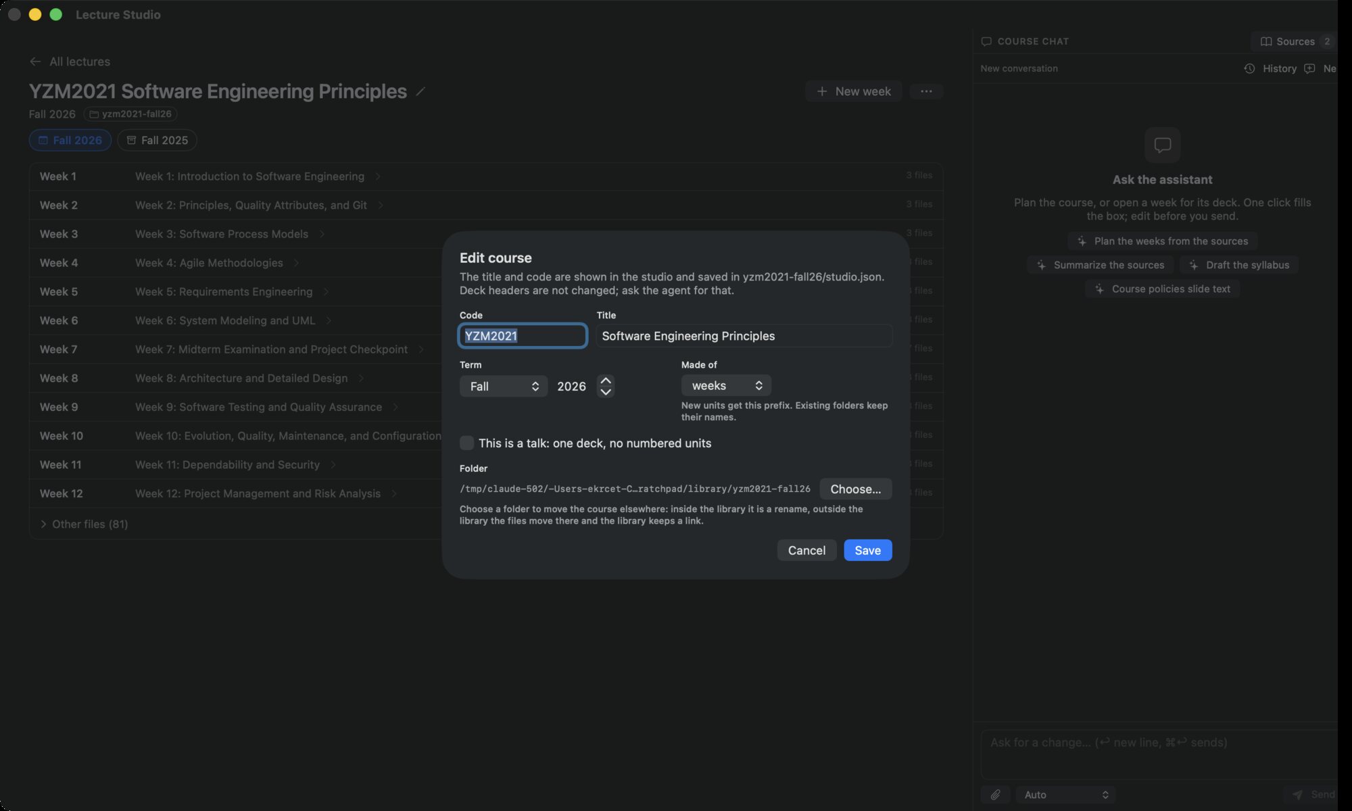Click the Week 1 label in the list
The width and height of the screenshot is (1352, 811).
coord(58,176)
